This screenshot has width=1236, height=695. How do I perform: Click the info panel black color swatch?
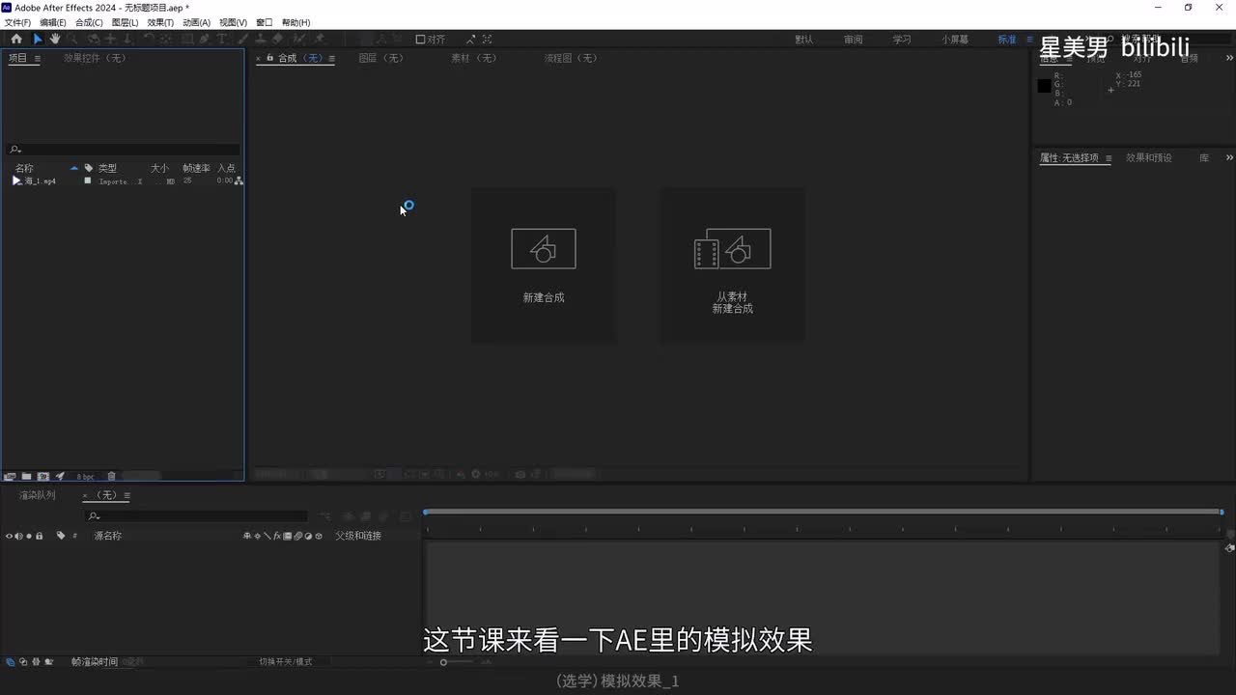[x=1044, y=86]
